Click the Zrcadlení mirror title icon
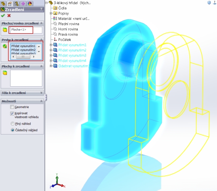217x191 pixels. click(x=3, y=9)
